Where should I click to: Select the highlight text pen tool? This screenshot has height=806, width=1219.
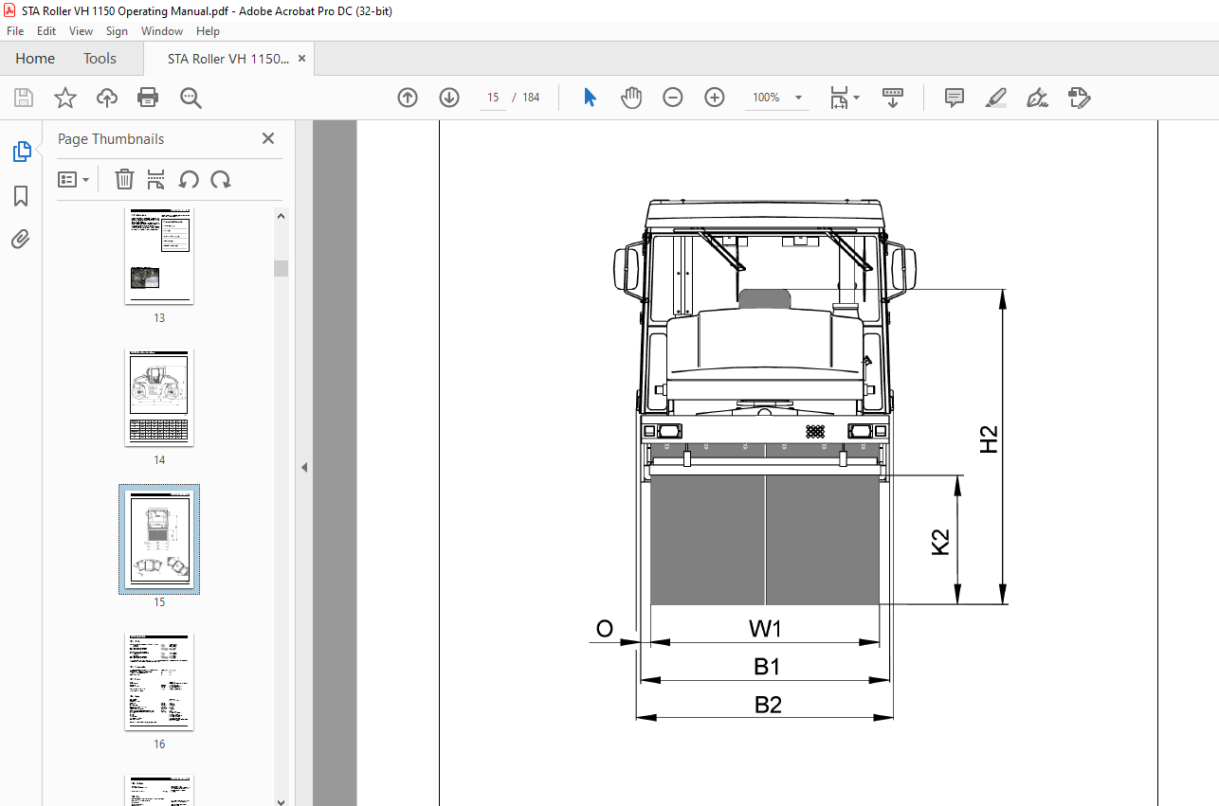pos(995,98)
